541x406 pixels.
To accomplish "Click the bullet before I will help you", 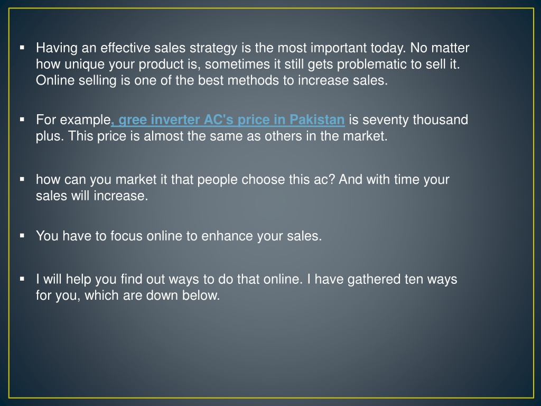I will (x=22, y=279).
